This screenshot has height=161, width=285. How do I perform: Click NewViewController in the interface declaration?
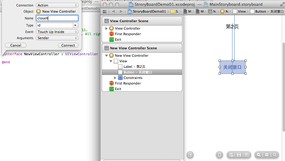[x=42, y=54]
